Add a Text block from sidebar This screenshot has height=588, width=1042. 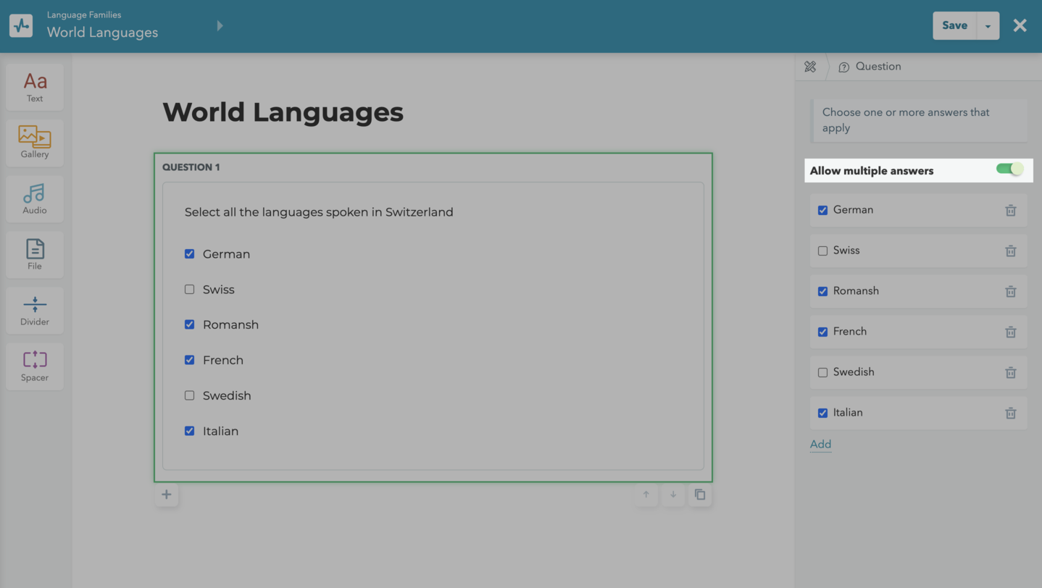[x=35, y=87]
